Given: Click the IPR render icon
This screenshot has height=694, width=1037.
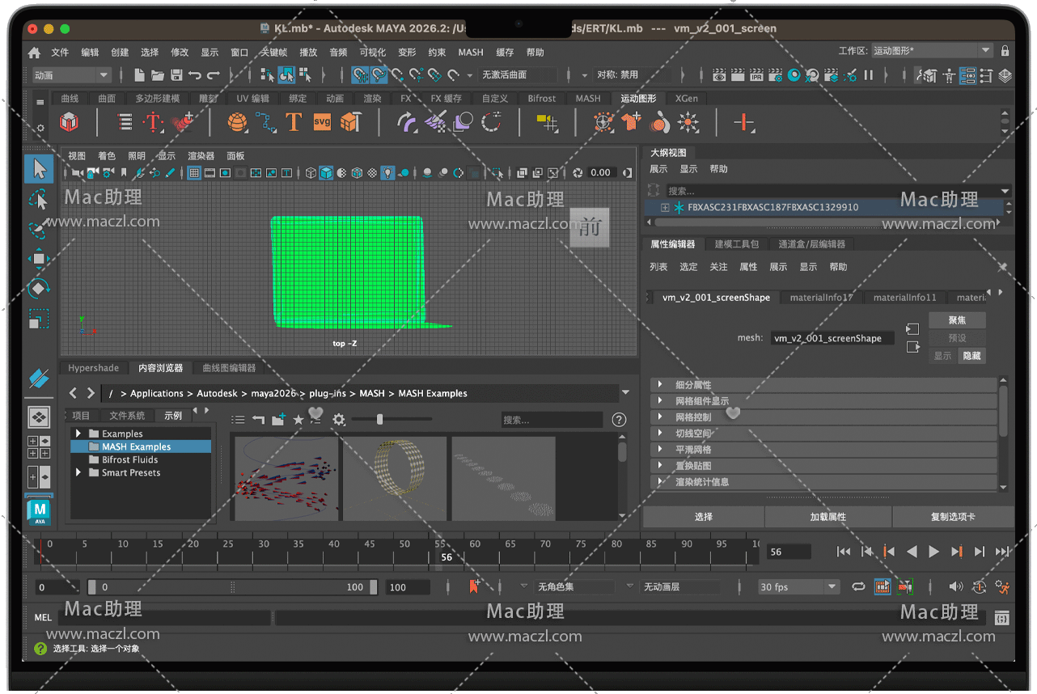Looking at the screenshot, I should (x=756, y=75).
